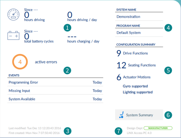
Task: Click the Last modified timestamp text
Action: click(x=35, y=128)
